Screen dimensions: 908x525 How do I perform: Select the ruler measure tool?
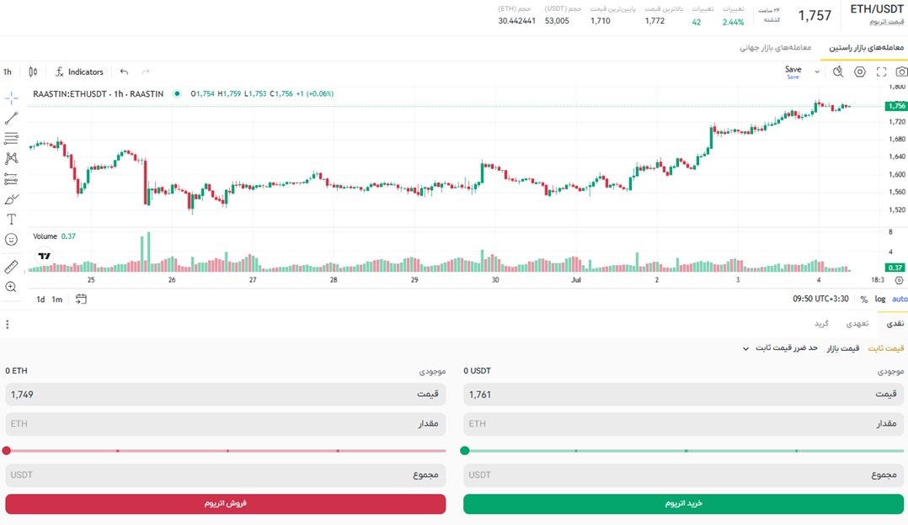click(x=11, y=267)
